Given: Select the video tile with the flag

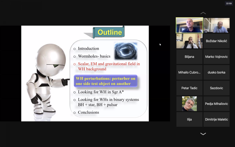Looking at the screenshot, I should (189, 41).
